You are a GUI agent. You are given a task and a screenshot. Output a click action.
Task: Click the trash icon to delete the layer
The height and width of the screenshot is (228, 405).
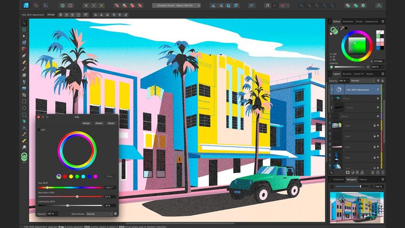[383, 173]
